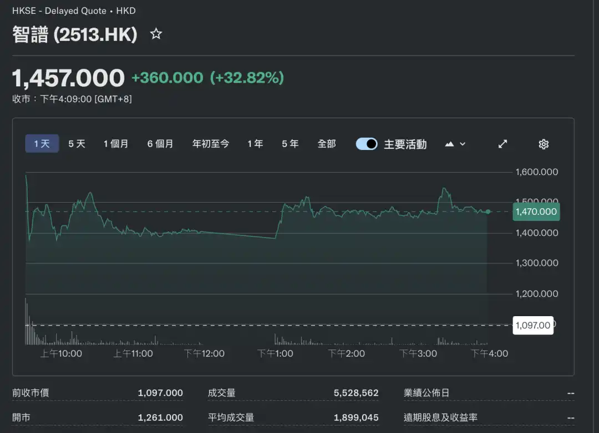The width and height of the screenshot is (599, 433).
Task: Add 2513.HK to watchlist with star icon
Action: 156,34
